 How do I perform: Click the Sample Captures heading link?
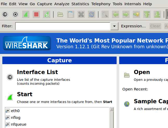tap(151, 101)
